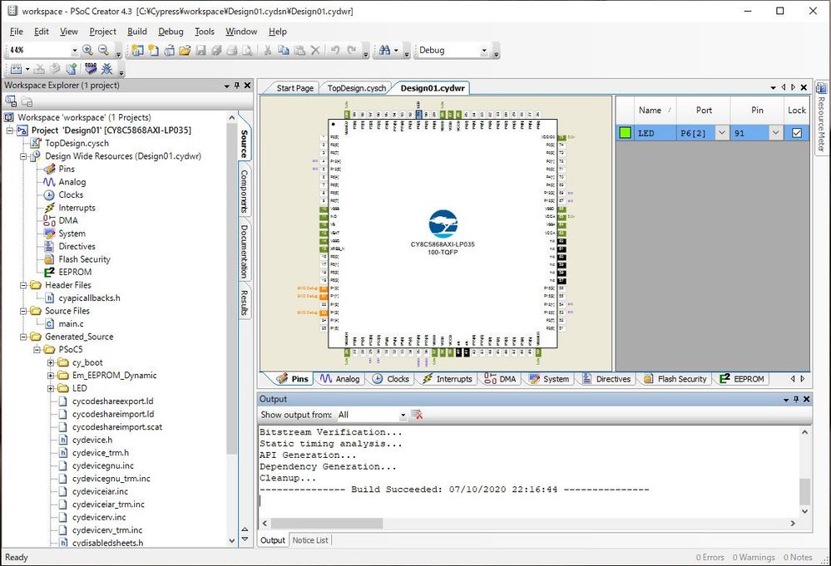This screenshot has width=831, height=566.
Task: Zoom in using the magnifier toolbar icon
Action: tap(89, 50)
